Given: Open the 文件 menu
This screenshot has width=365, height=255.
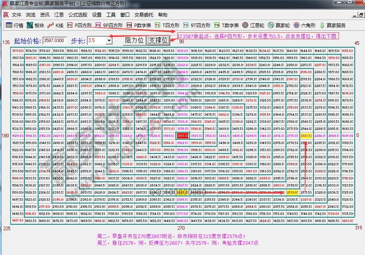Looking at the screenshot, I should (17, 15).
